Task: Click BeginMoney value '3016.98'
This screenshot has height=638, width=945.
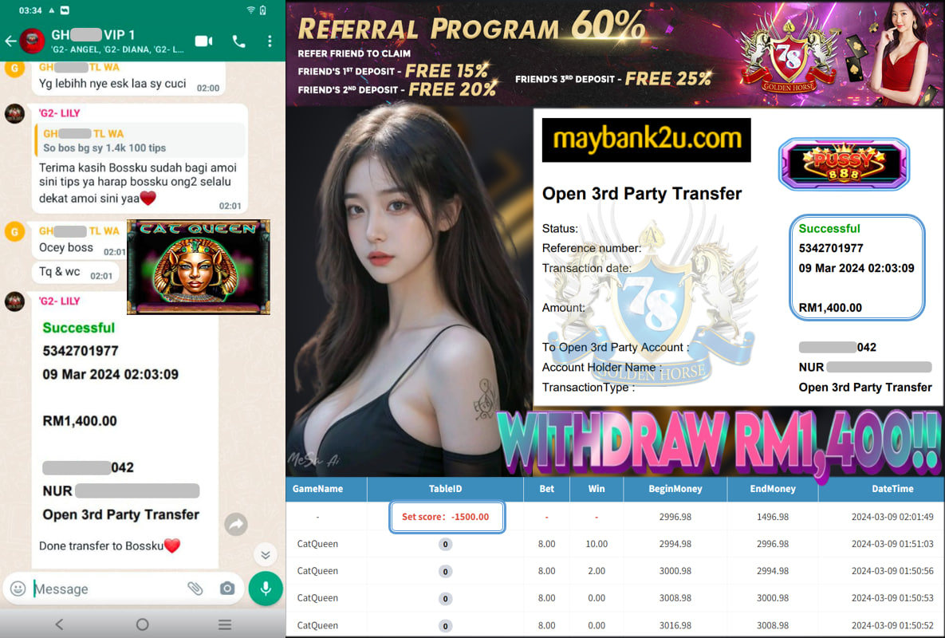Action: 675,625
